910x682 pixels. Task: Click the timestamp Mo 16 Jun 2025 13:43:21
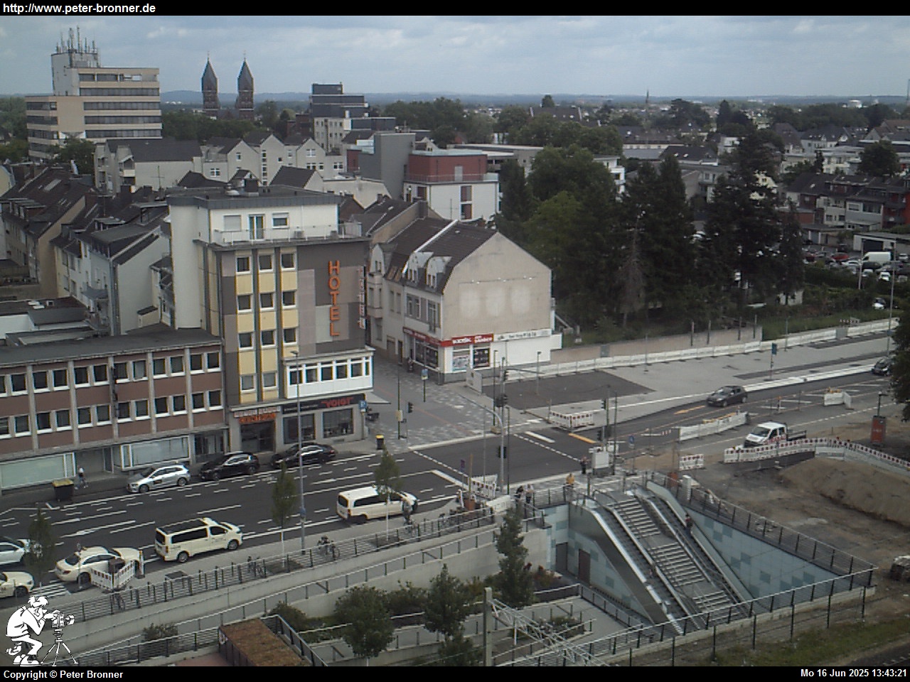(853, 673)
